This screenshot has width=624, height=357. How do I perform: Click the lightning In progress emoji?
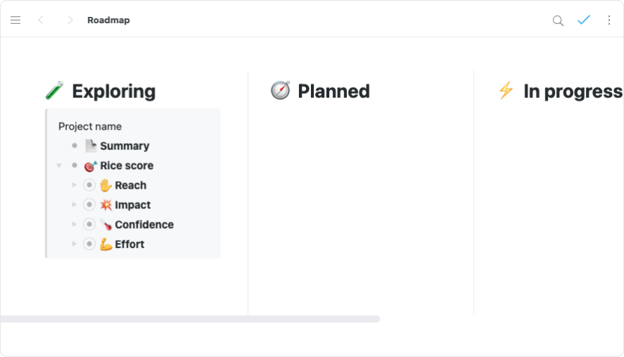point(506,91)
